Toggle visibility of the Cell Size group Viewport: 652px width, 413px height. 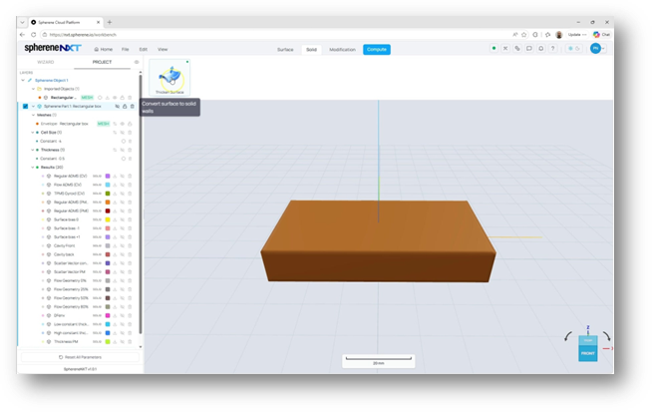point(123,133)
